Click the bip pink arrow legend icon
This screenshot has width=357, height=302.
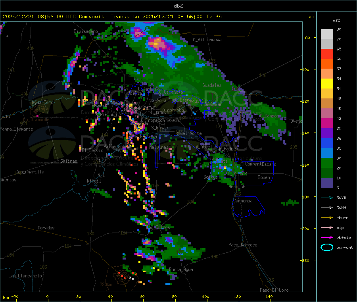(327, 227)
